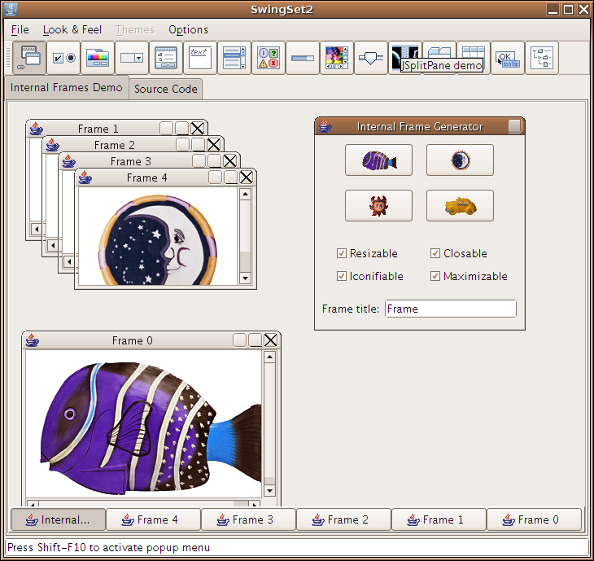The height and width of the screenshot is (561, 594).
Task: Open the Option Pane demo icon
Action: coord(269,58)
